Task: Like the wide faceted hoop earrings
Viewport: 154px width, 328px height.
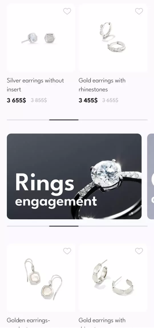Action: (x=139, y=251)
